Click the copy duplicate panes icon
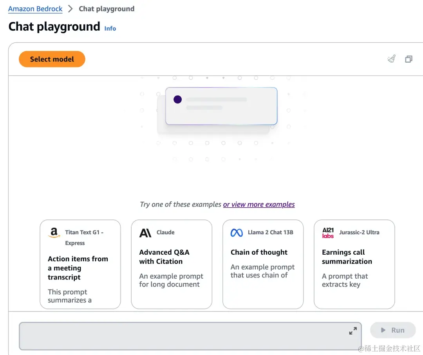This screenshot has height=355, width=423. tap(409, 59)
